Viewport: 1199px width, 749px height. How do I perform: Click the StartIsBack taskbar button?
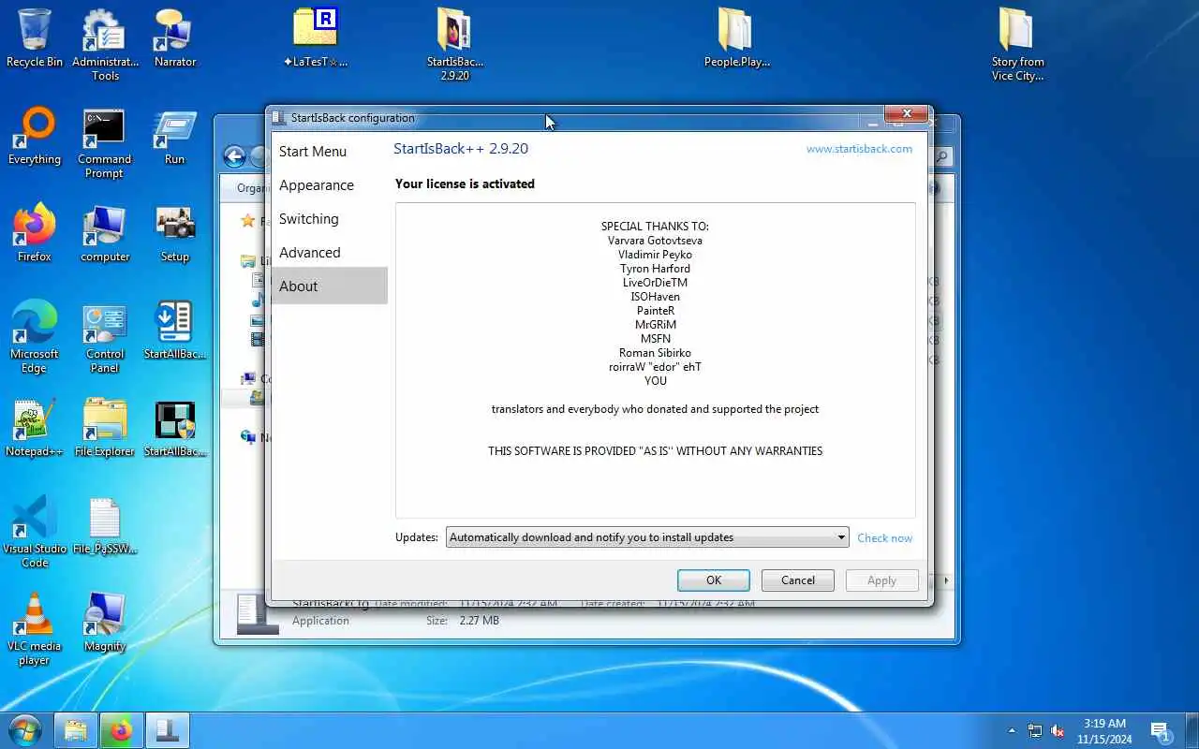[x=167, y=730]
